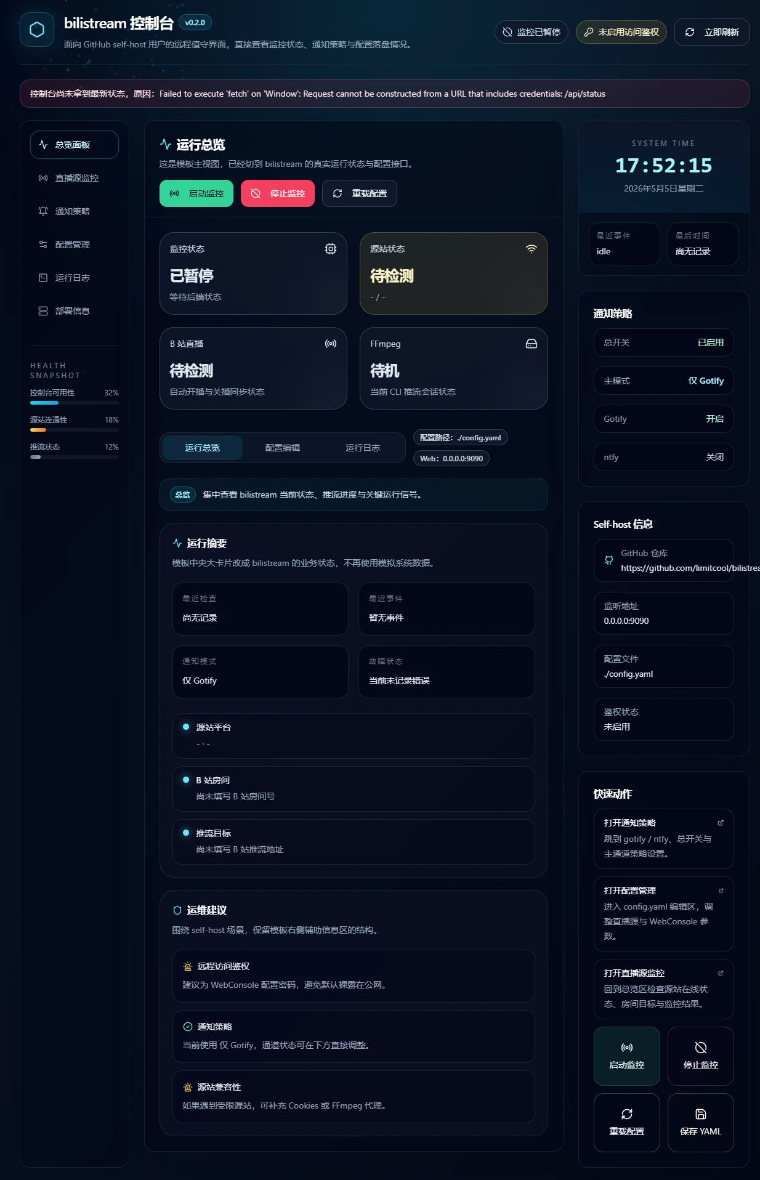
Task: Toggle the Gotify 开启 row
Action: (664, 419)
